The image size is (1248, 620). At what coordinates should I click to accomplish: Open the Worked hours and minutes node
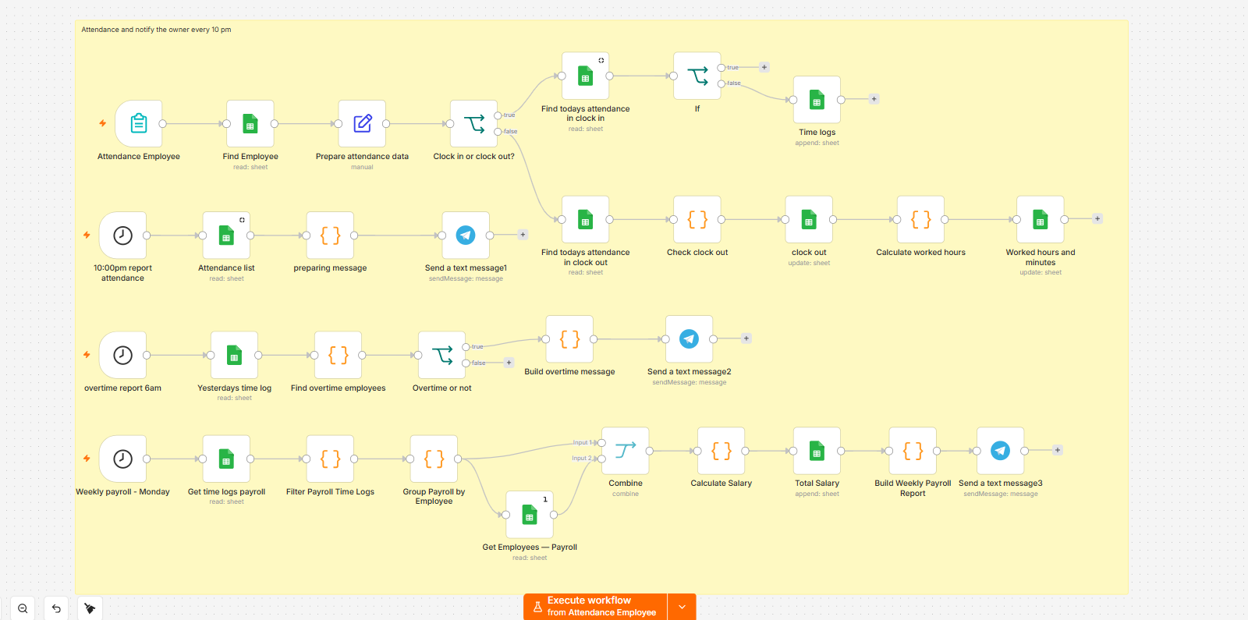tap(1041, 219)
